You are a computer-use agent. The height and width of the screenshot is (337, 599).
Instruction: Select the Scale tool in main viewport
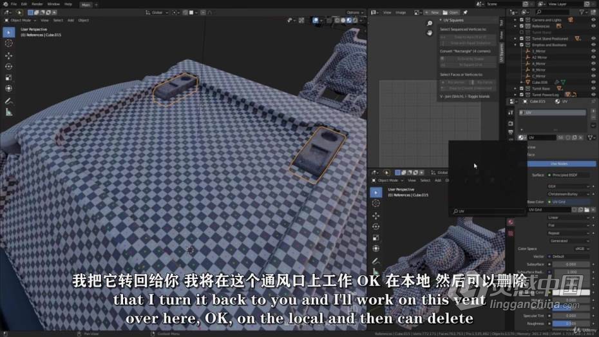9,77
